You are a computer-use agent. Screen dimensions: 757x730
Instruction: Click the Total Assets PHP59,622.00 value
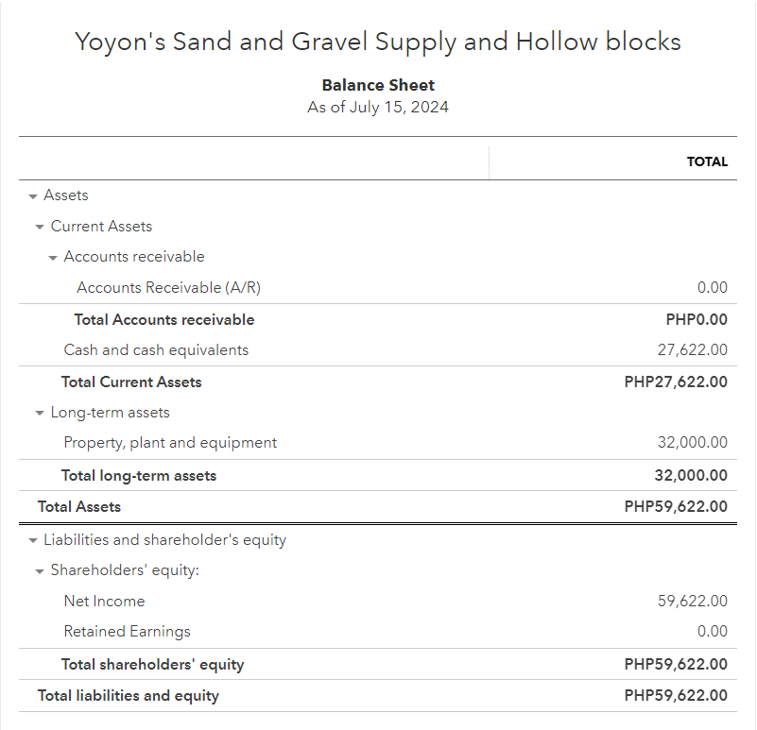676,507
